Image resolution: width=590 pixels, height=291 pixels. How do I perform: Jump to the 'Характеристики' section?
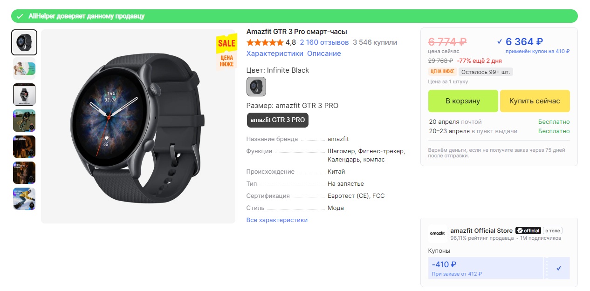coord(274,54)
